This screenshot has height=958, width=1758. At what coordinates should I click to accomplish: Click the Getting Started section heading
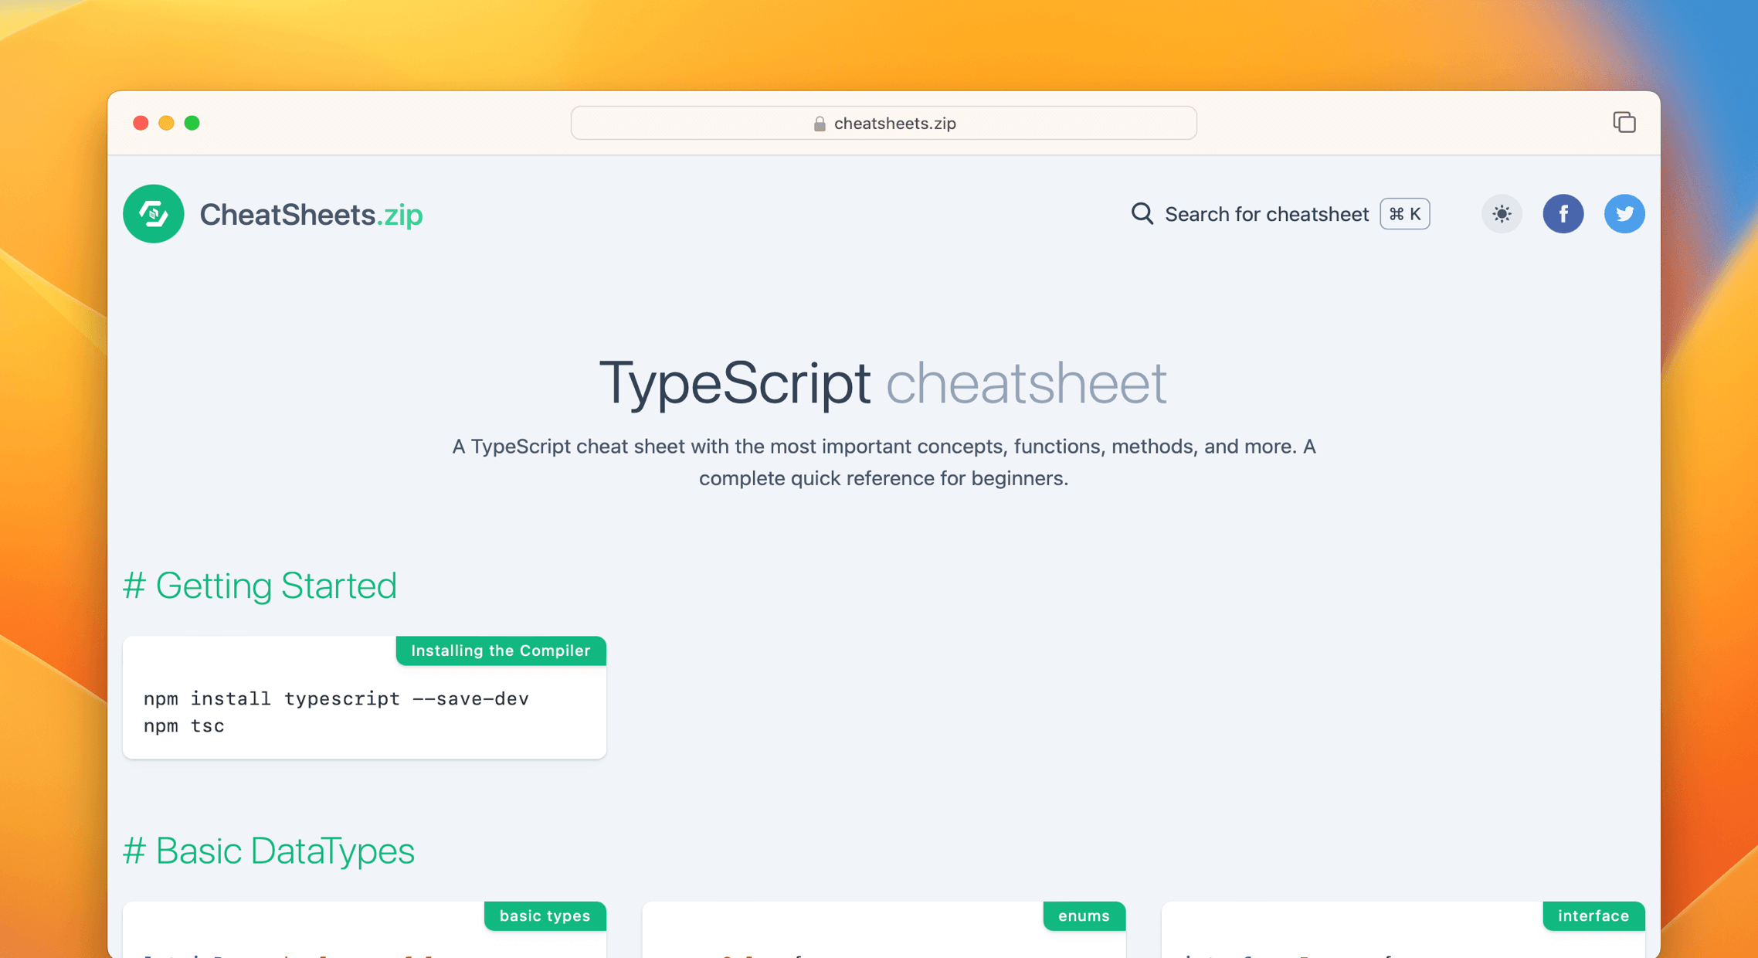coord(260,586)
